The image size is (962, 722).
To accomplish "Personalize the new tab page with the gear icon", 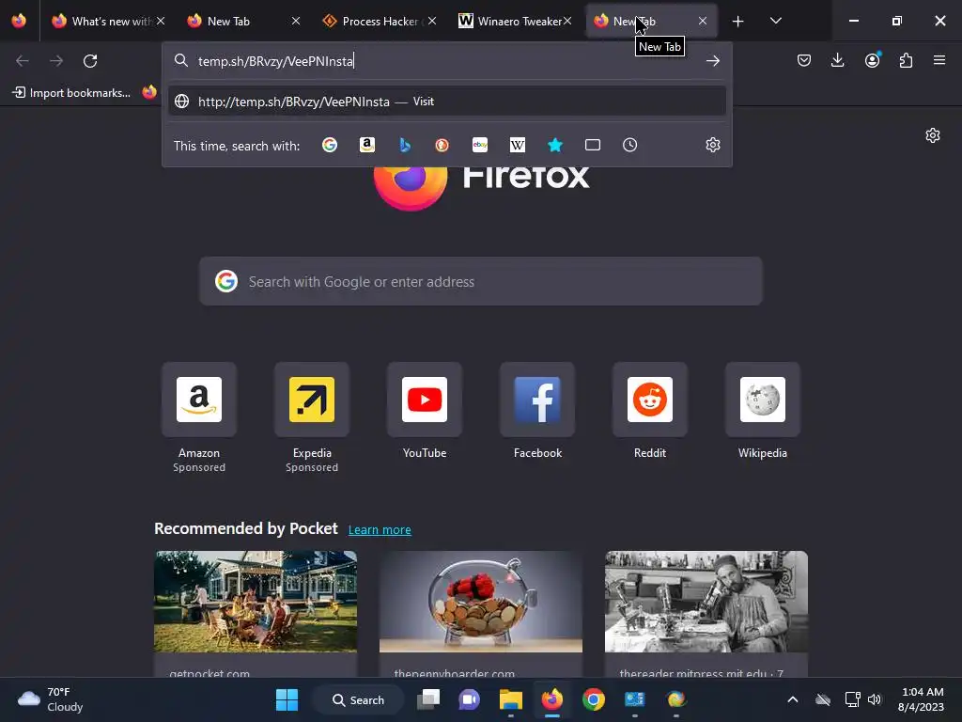I will tap(933, 135).
